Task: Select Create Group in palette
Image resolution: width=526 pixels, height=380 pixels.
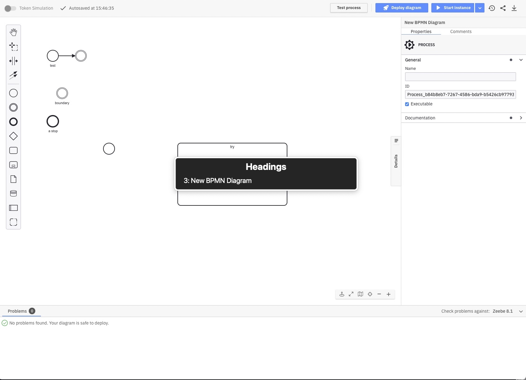Action: coord(13,222)
